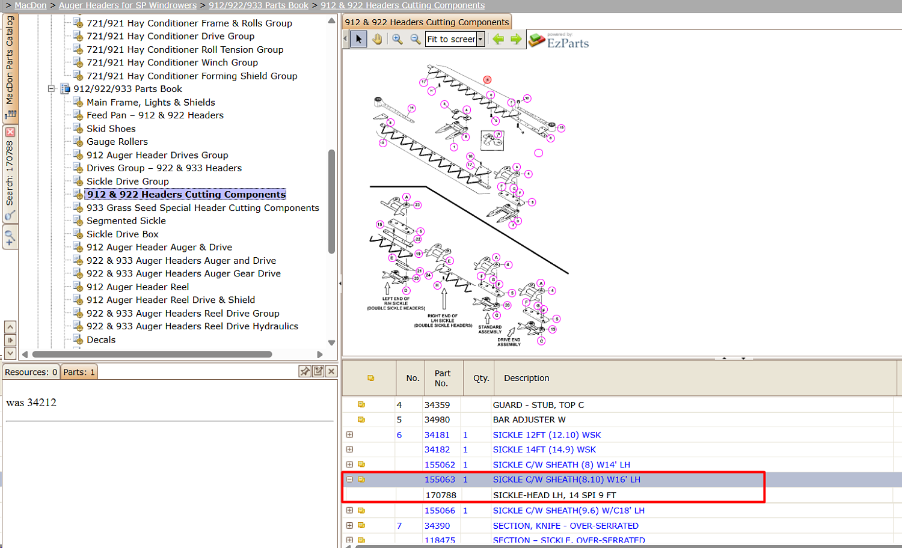Screen dimensions: 902x548
Task: Open Sickle Drive Box page
Action: [x=123, y=234]
